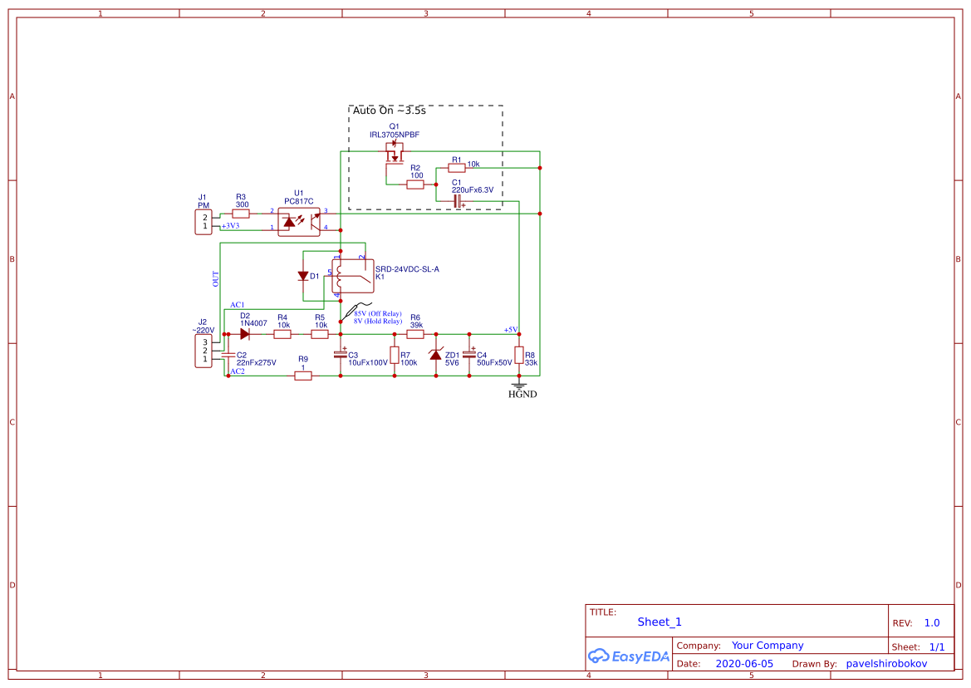The height and width of the screenshot is (688, 971).
Task: Click the HGND ground symbol
Action: pyautogui.click(x=519, y=387)
